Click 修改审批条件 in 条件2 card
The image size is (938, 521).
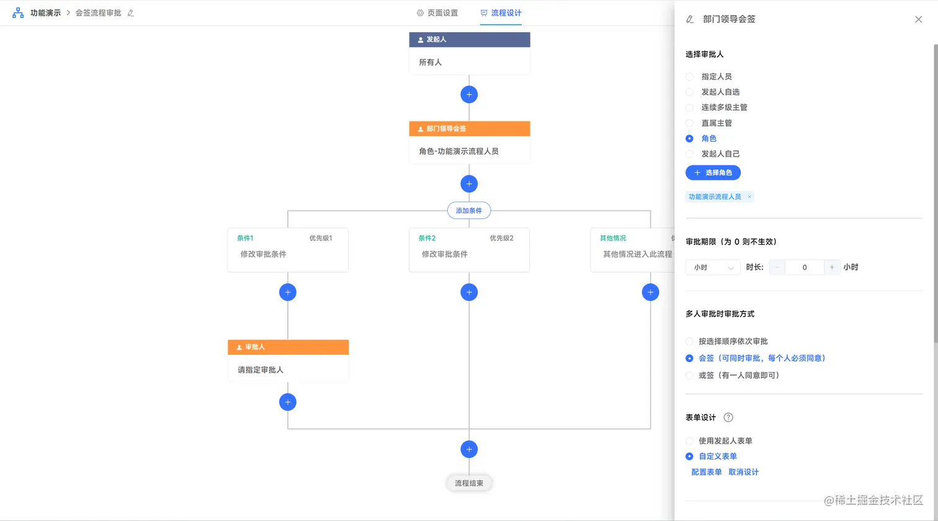445,254
